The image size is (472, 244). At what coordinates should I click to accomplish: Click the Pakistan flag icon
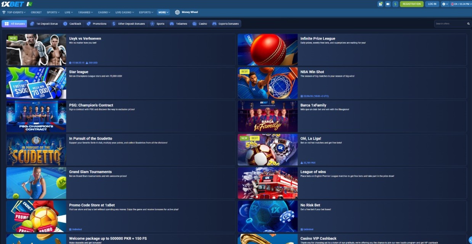[x=29, y=4]
